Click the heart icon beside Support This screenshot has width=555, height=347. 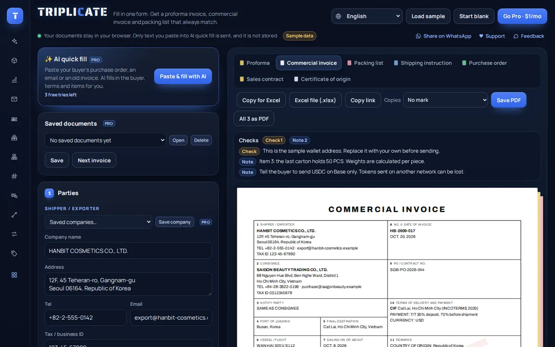point(481,36)
